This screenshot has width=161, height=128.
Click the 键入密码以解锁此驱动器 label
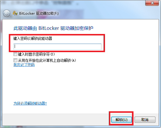coord(33,39)
